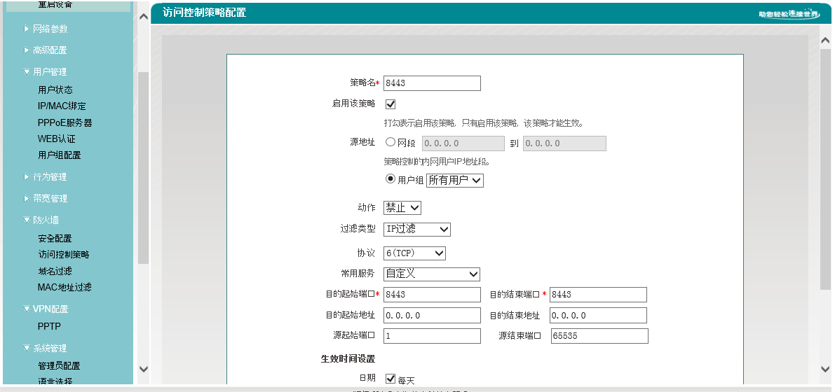Open the 协议 dropdown showing 6(TCP)
Screen dimensions: 835x392
[x=414, y=253]
